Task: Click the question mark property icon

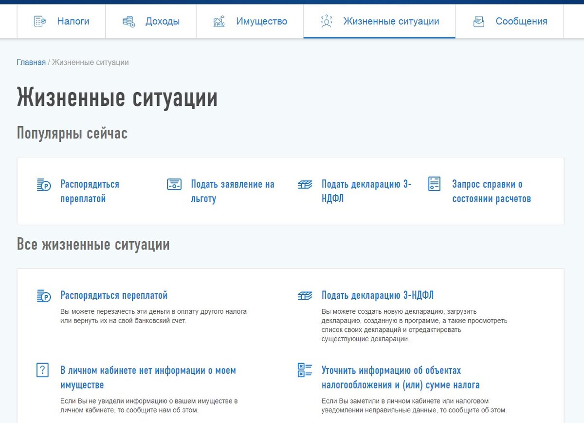Action: tap(43, 370)
